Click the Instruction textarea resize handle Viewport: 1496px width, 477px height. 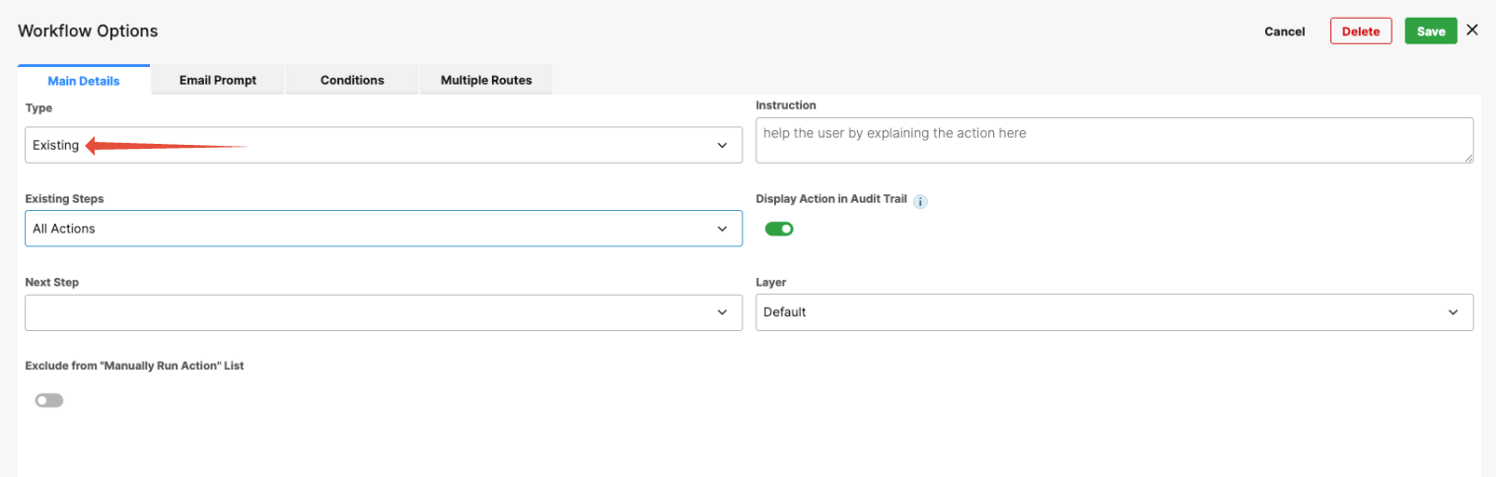pos(1467,157)
